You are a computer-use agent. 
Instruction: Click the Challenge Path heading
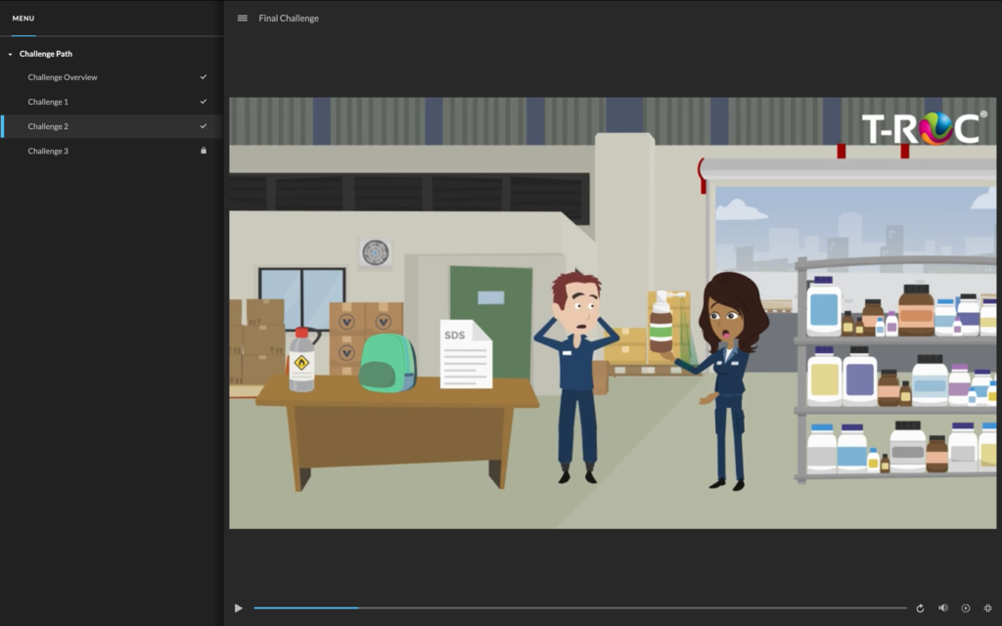[46, 54]
